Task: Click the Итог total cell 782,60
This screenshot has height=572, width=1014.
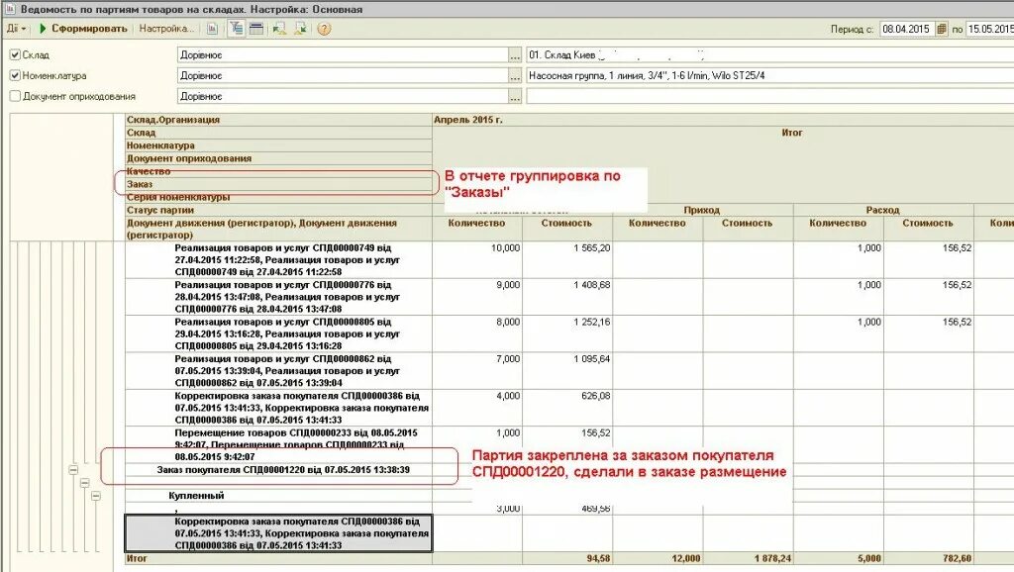Action: point(928,558)
